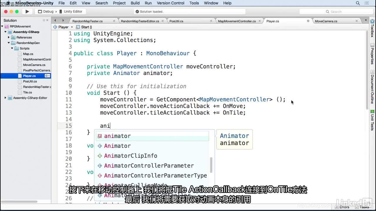Open the Project menu
376x211 pixels.
pyautogui.click(x=119, y=3)
